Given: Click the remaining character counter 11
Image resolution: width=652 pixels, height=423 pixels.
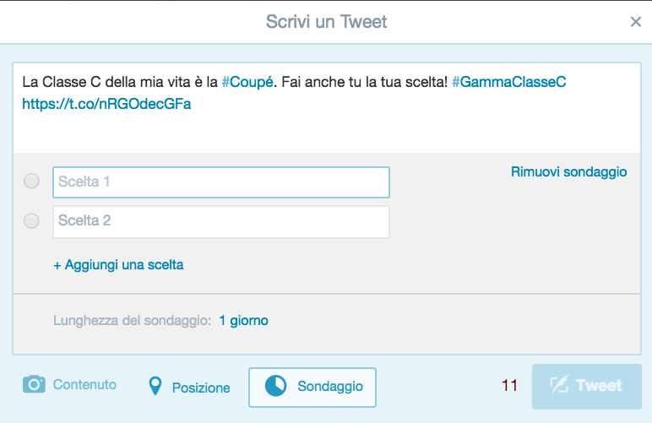Looking at the screenshot, I should [509, 386].
